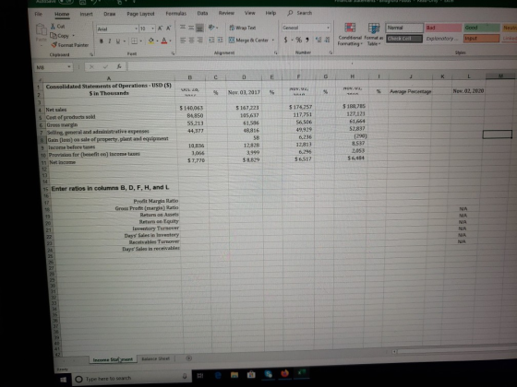Open the Alignment settings dialog launcher
Viewport: 517px width, 387px height.
pos(276,53)
